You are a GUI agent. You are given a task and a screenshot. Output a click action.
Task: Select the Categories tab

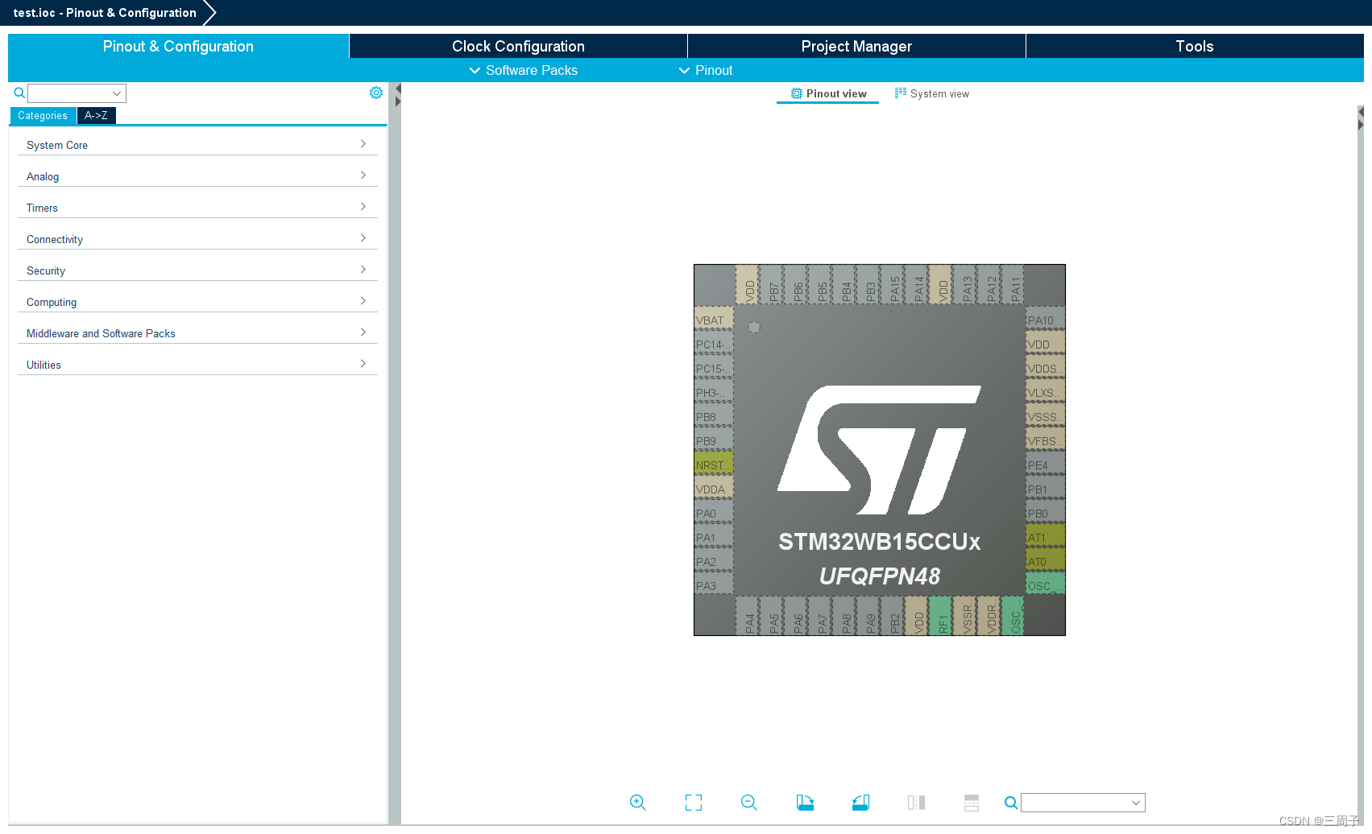tap(43, 116)
